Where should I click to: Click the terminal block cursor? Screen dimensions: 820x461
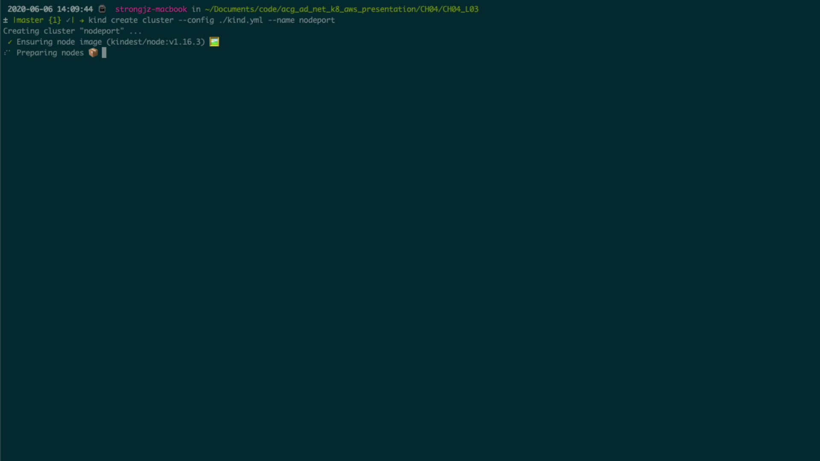tap(104, 53)
